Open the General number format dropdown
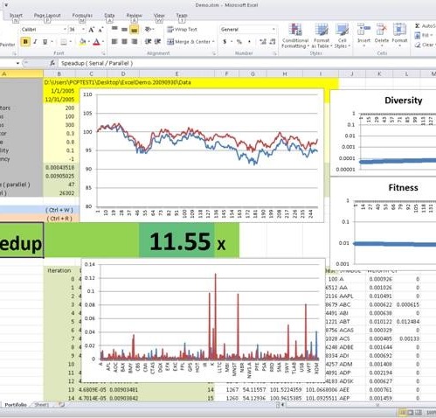 coord(247,30)
